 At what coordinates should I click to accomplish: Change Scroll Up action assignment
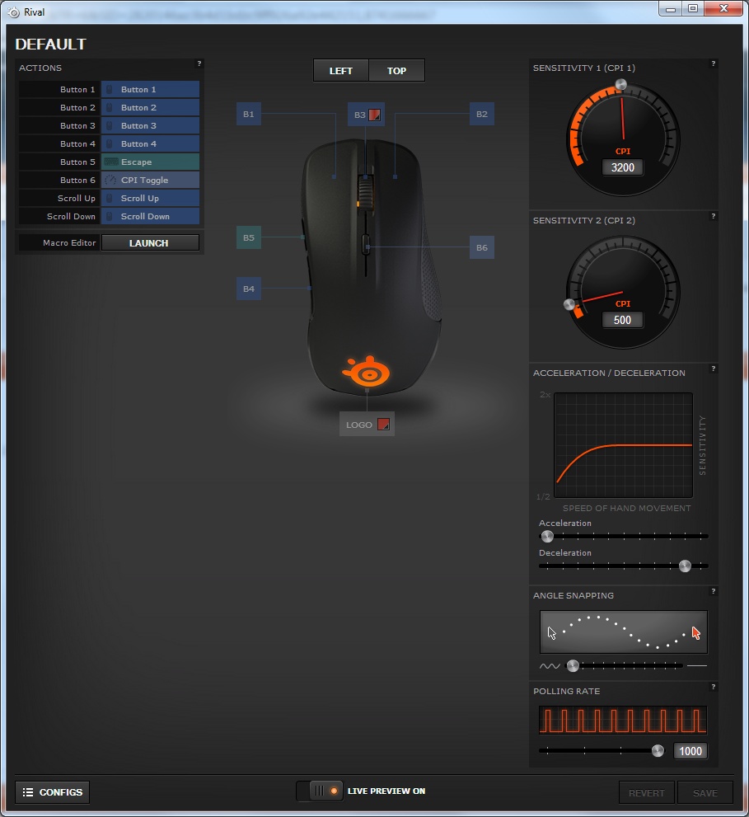(150, 199)
